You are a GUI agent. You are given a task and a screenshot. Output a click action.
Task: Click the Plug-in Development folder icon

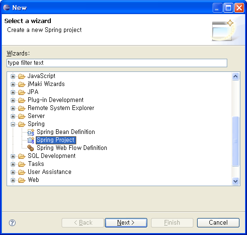pyautogui.click(x=22, y=100)
